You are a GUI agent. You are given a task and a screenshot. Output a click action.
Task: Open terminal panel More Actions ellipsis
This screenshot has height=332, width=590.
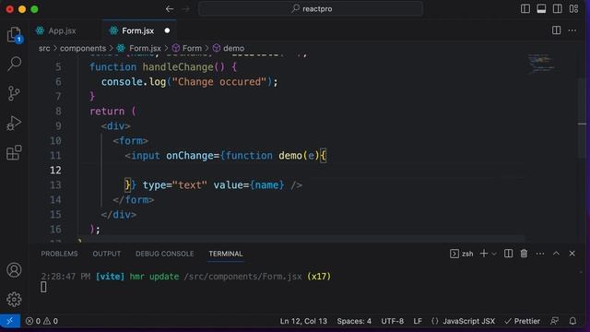(540, 254)
